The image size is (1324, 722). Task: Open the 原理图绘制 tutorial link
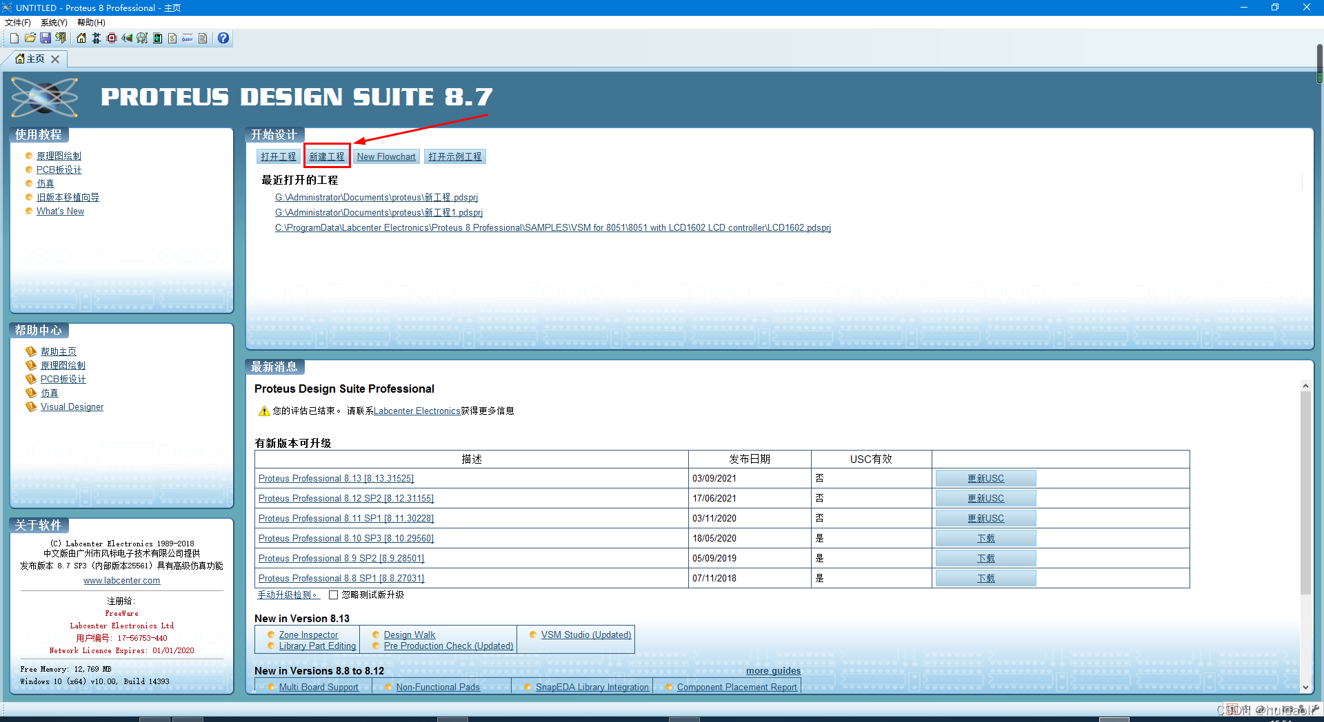coord(59,156)
